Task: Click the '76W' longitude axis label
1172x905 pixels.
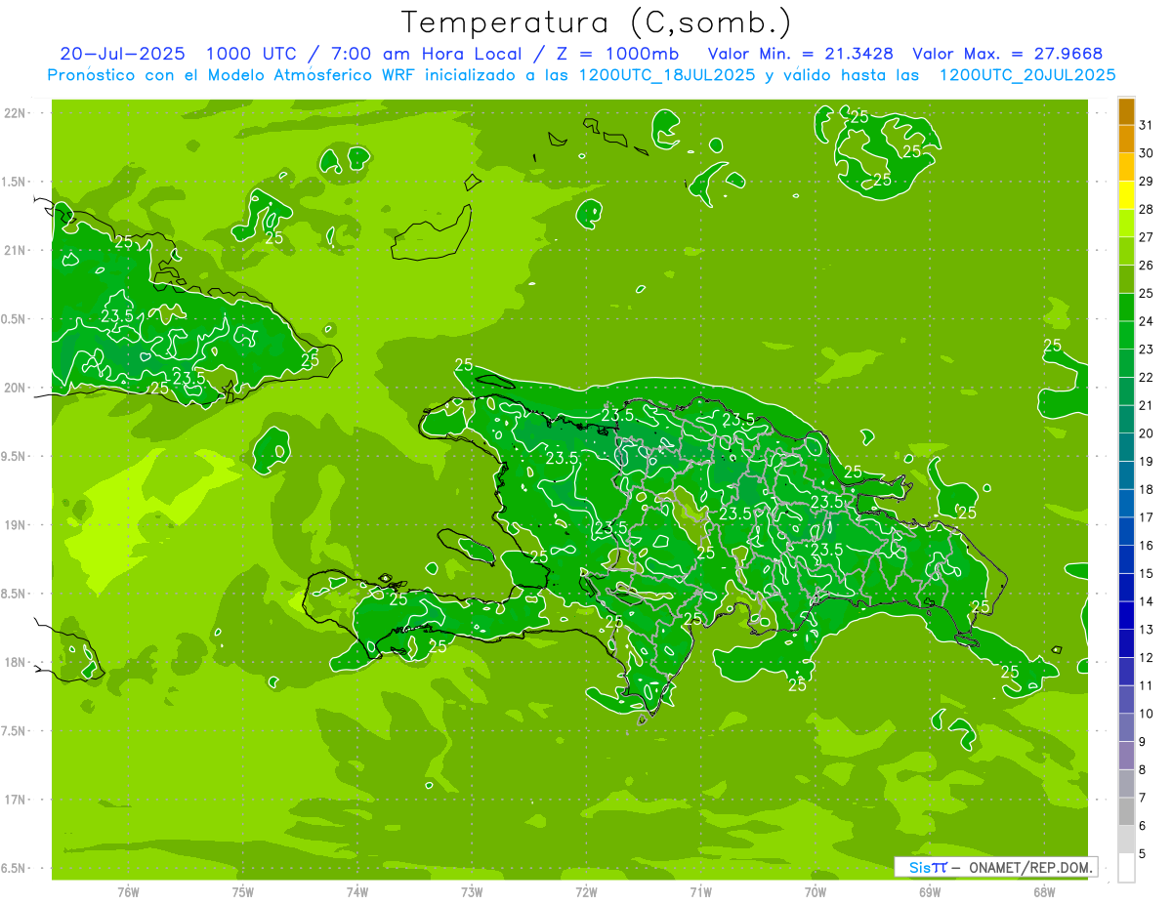Action: coord(128,891)
